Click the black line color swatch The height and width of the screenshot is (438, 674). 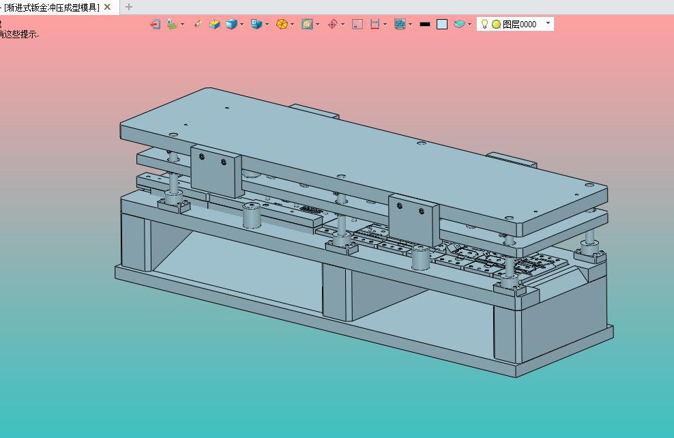(x=425, y=24)
